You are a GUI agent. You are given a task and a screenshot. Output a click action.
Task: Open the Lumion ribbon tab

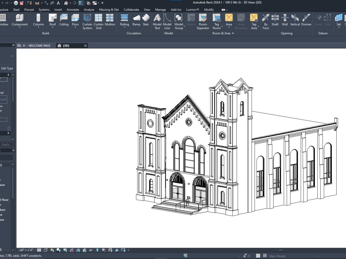pyautogui.click(x=192, y=10)
